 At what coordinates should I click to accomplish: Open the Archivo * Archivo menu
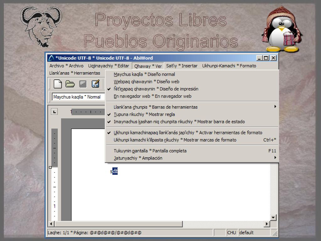[66, 66]
